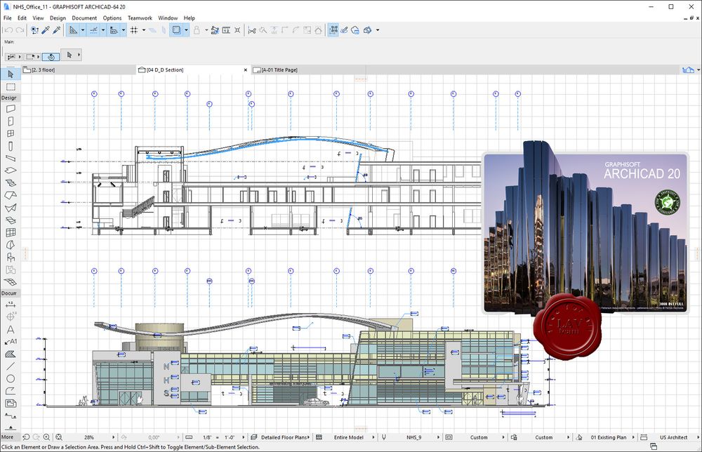This screenshot has width=702, height=452.
Task: Choose the Curtain Wall tool
Action: coord(11,232)
